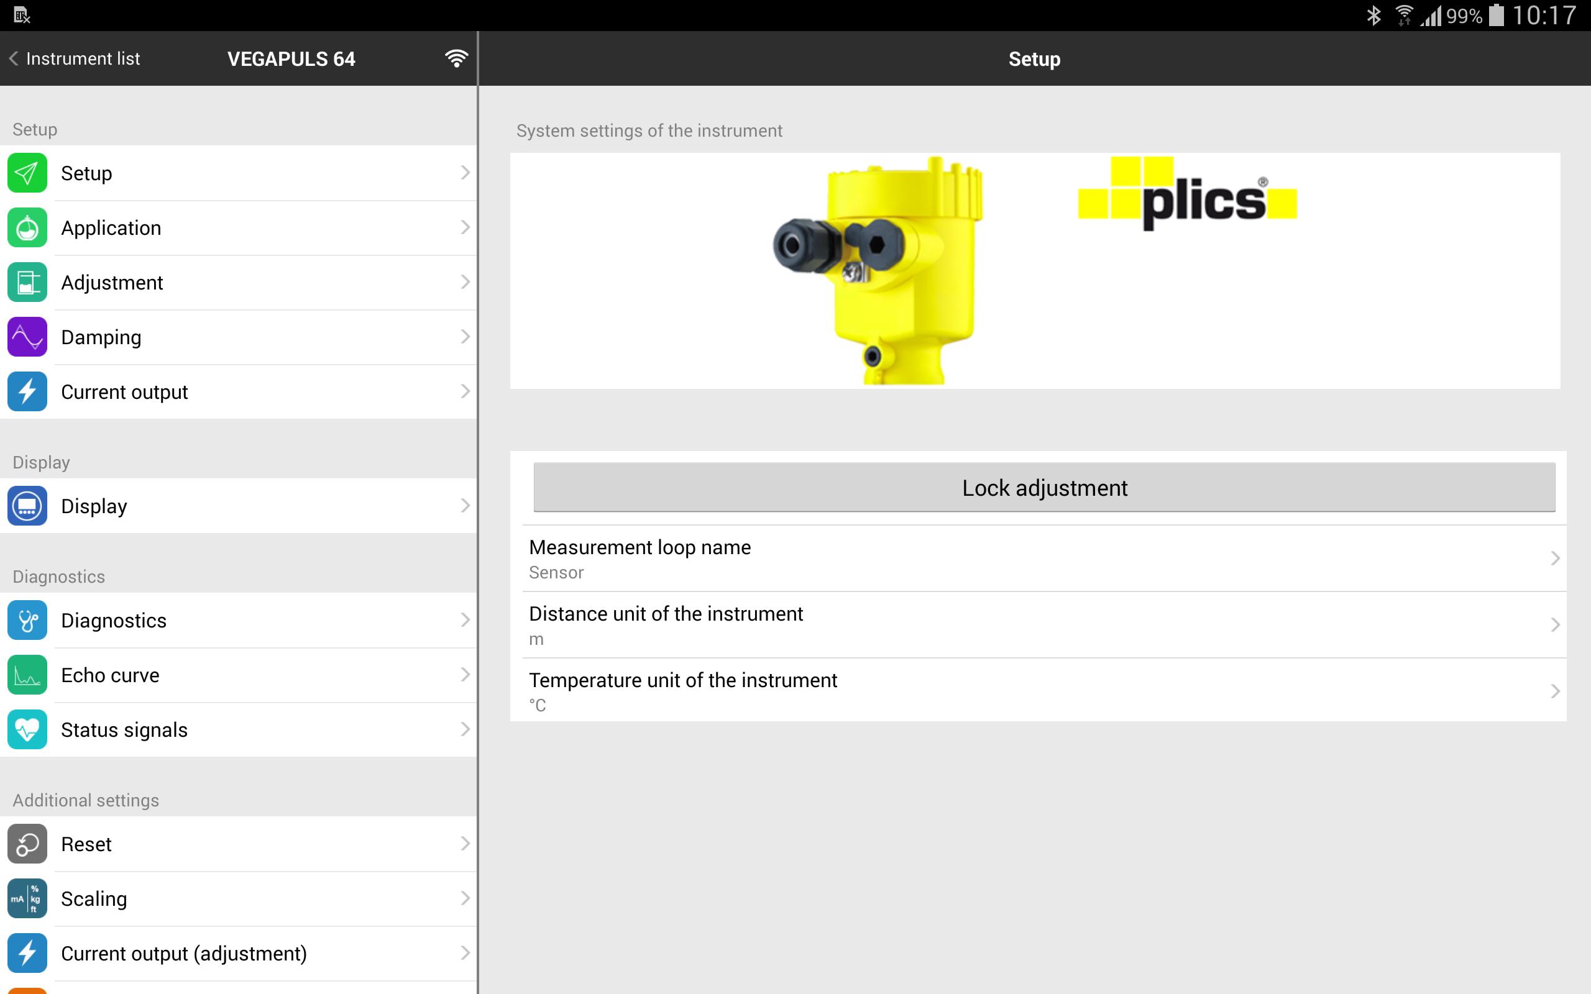The image size is (1591, 994).
Task: Open the Current output lightning icon
Action: pyautogui.click(x=27, y=392)
